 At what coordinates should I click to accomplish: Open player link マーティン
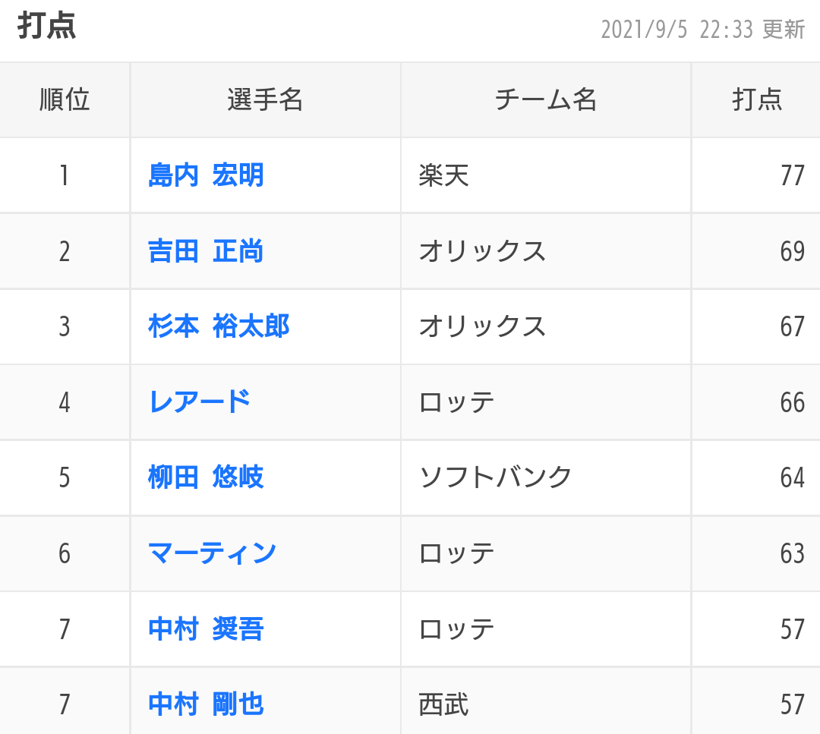click(x=212, y=553)
